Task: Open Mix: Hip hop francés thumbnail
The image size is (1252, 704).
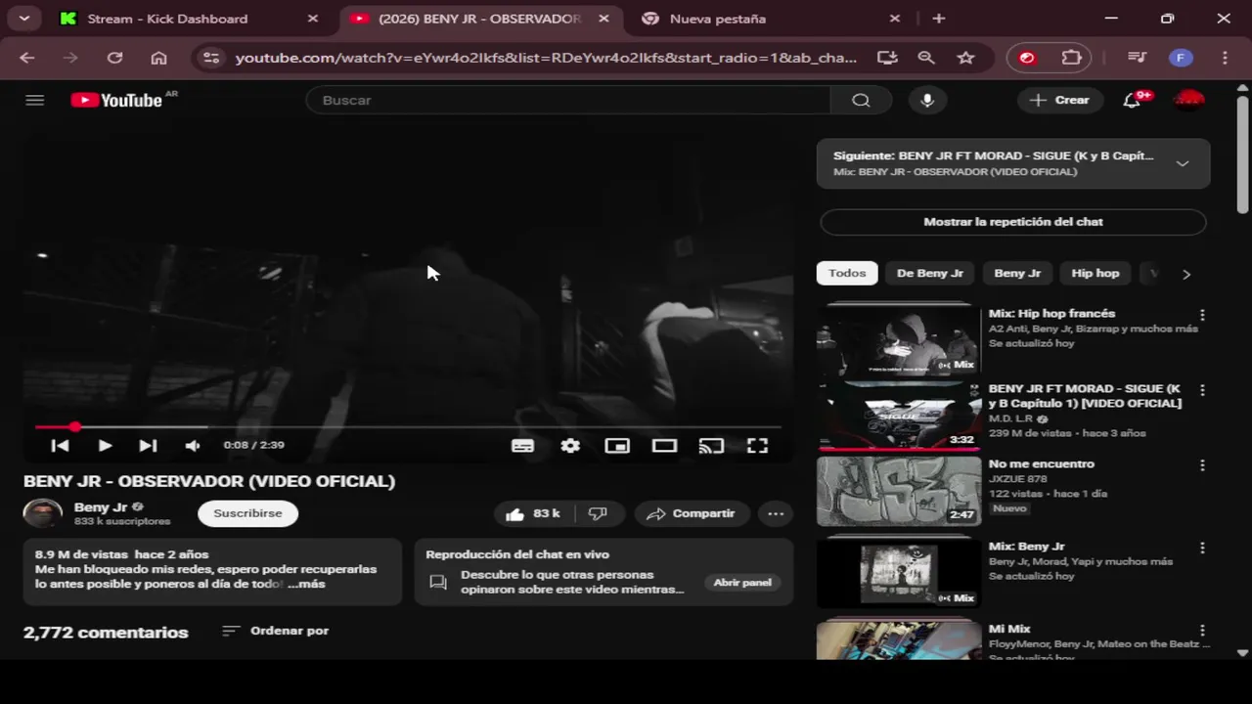Action: (899, 339)
